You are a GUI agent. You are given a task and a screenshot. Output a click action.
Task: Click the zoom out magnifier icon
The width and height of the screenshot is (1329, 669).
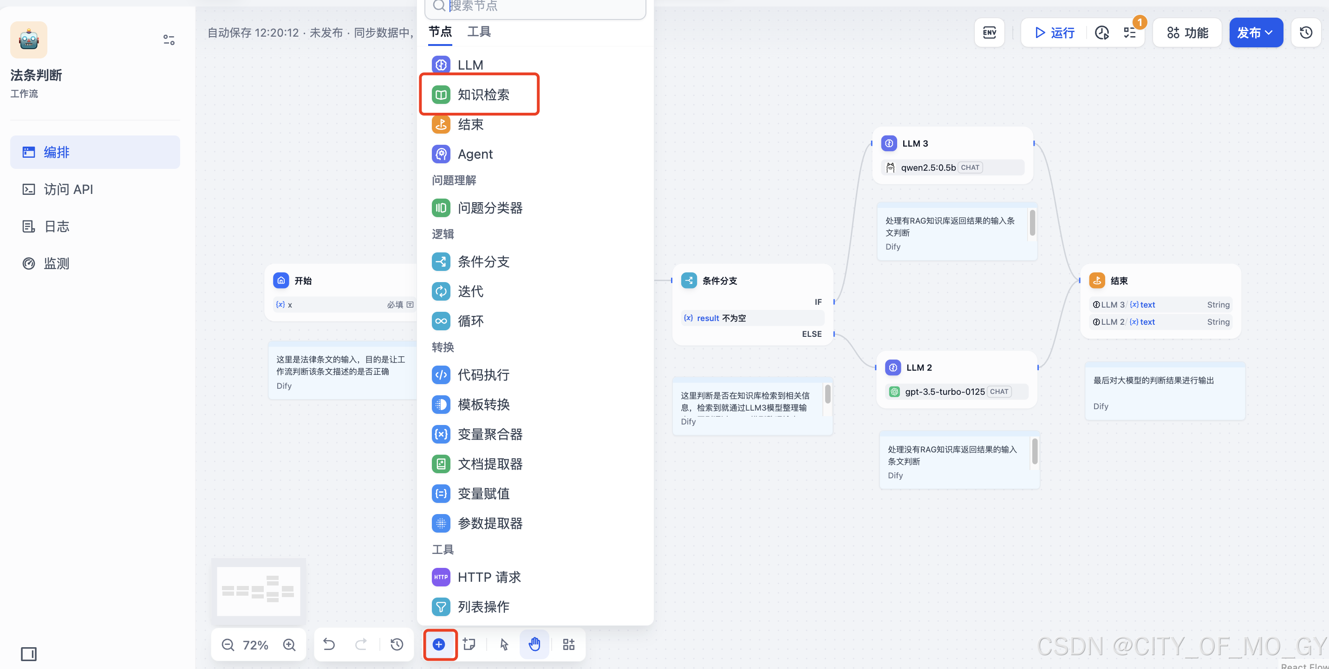228,645
